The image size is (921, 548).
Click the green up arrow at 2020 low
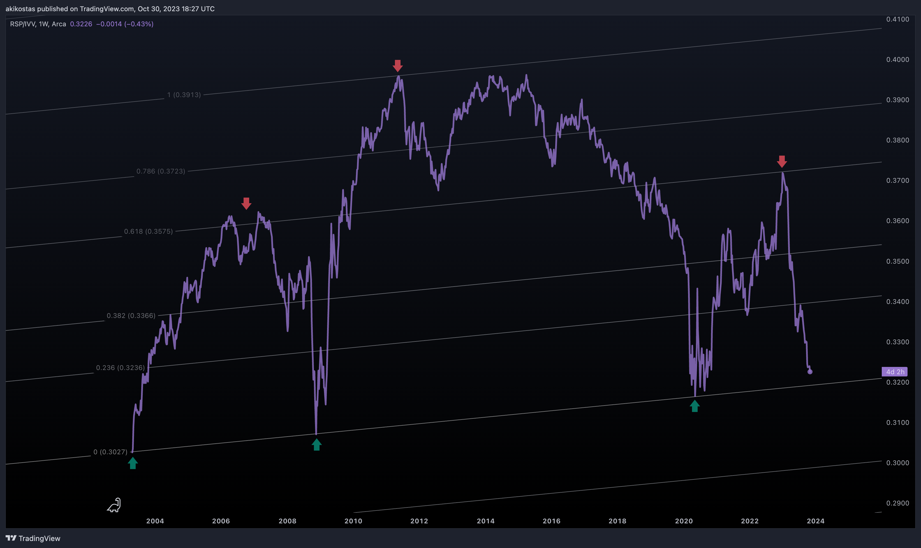695,406
